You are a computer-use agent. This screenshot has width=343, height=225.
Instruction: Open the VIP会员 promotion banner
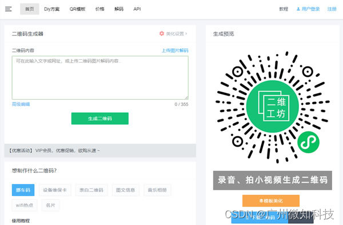100,150
